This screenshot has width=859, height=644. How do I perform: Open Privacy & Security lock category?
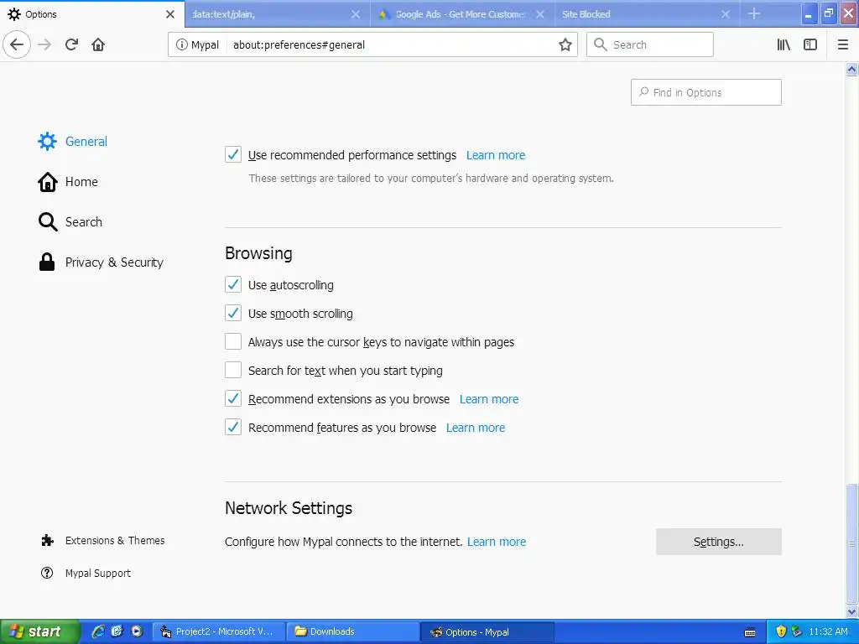(x=101, y=262)
